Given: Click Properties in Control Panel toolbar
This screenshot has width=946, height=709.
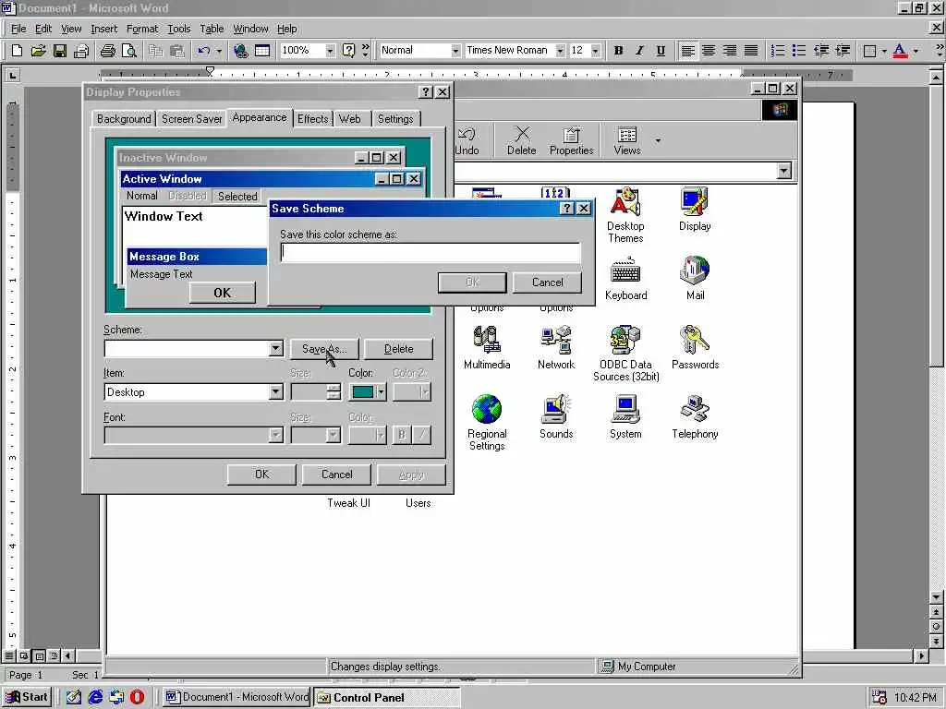Looking at the screenshot, I should tap(571, 140).
